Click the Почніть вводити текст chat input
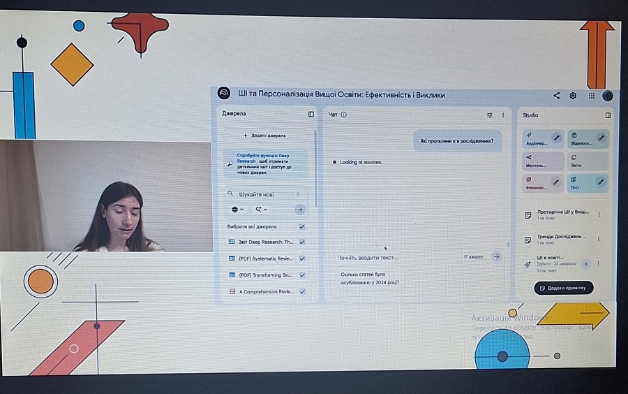 tap(391, 257)
